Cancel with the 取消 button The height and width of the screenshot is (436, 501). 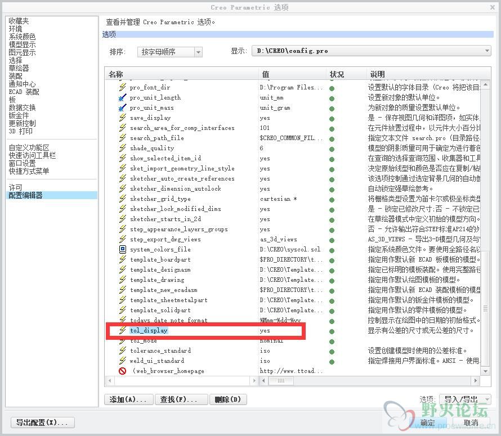point(471,423)
